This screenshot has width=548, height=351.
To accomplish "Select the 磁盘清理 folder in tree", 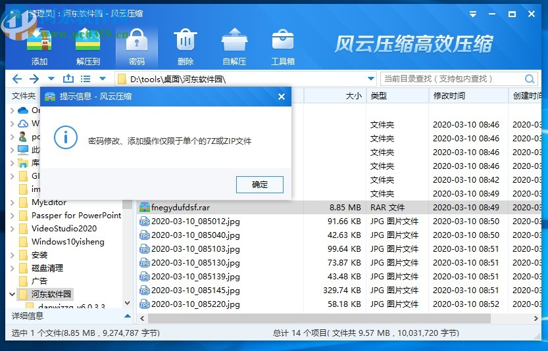I will pos(47,268).
